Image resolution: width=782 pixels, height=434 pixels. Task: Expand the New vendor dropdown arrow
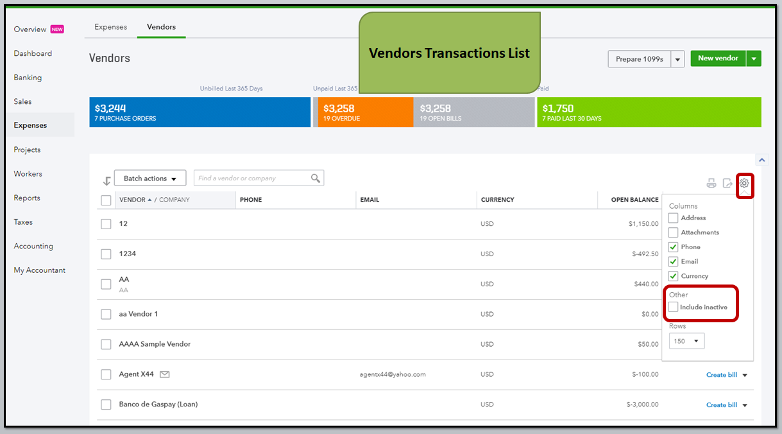tap(754, 59)
